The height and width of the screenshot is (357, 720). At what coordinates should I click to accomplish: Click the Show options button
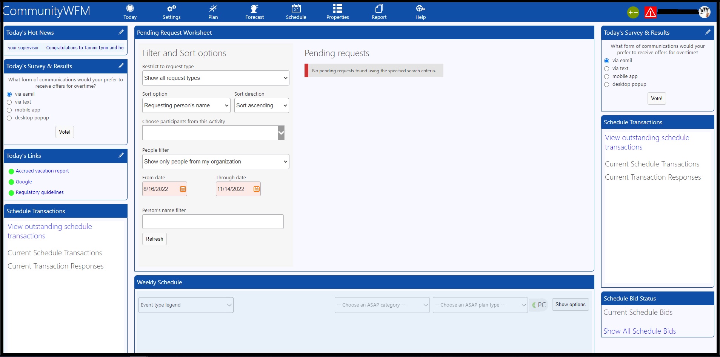click(571, 304)
